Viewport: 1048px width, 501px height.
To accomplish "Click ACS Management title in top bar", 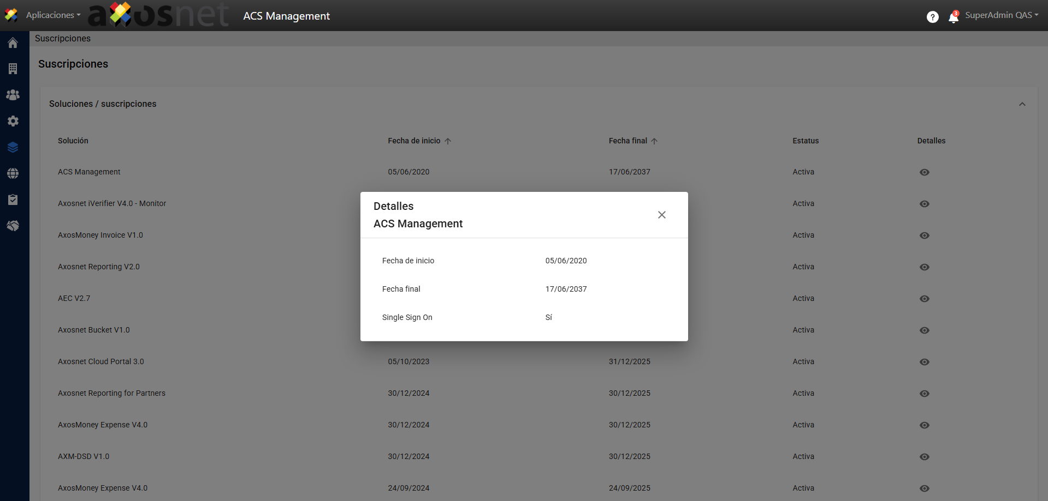I will pos(287,16).
